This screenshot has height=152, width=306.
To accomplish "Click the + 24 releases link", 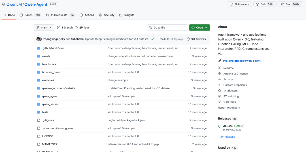I will tap(226, 137).
